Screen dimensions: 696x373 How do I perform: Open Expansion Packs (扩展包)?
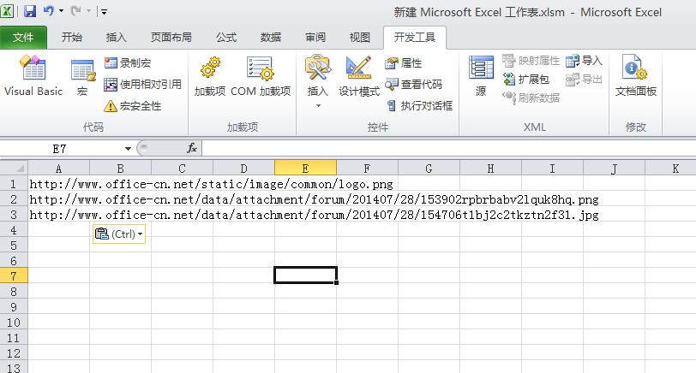(526, 80)
